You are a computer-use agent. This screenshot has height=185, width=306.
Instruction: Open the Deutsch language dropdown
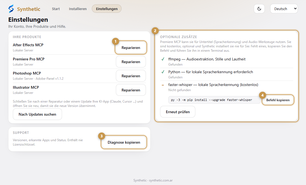[284, 9]
